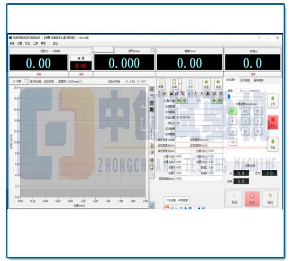Click the green down-arrow crosshead descend button

click(272, 144)
